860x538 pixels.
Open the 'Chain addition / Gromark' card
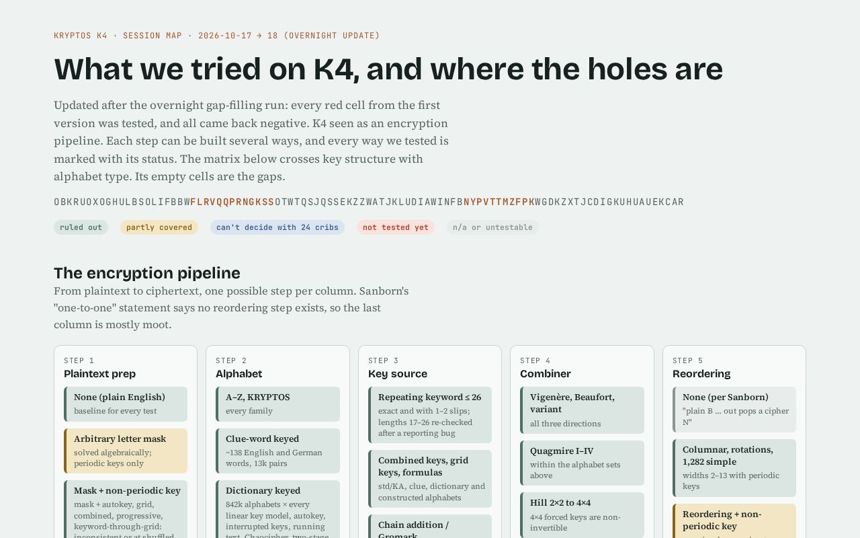click(x=430, y=527)
